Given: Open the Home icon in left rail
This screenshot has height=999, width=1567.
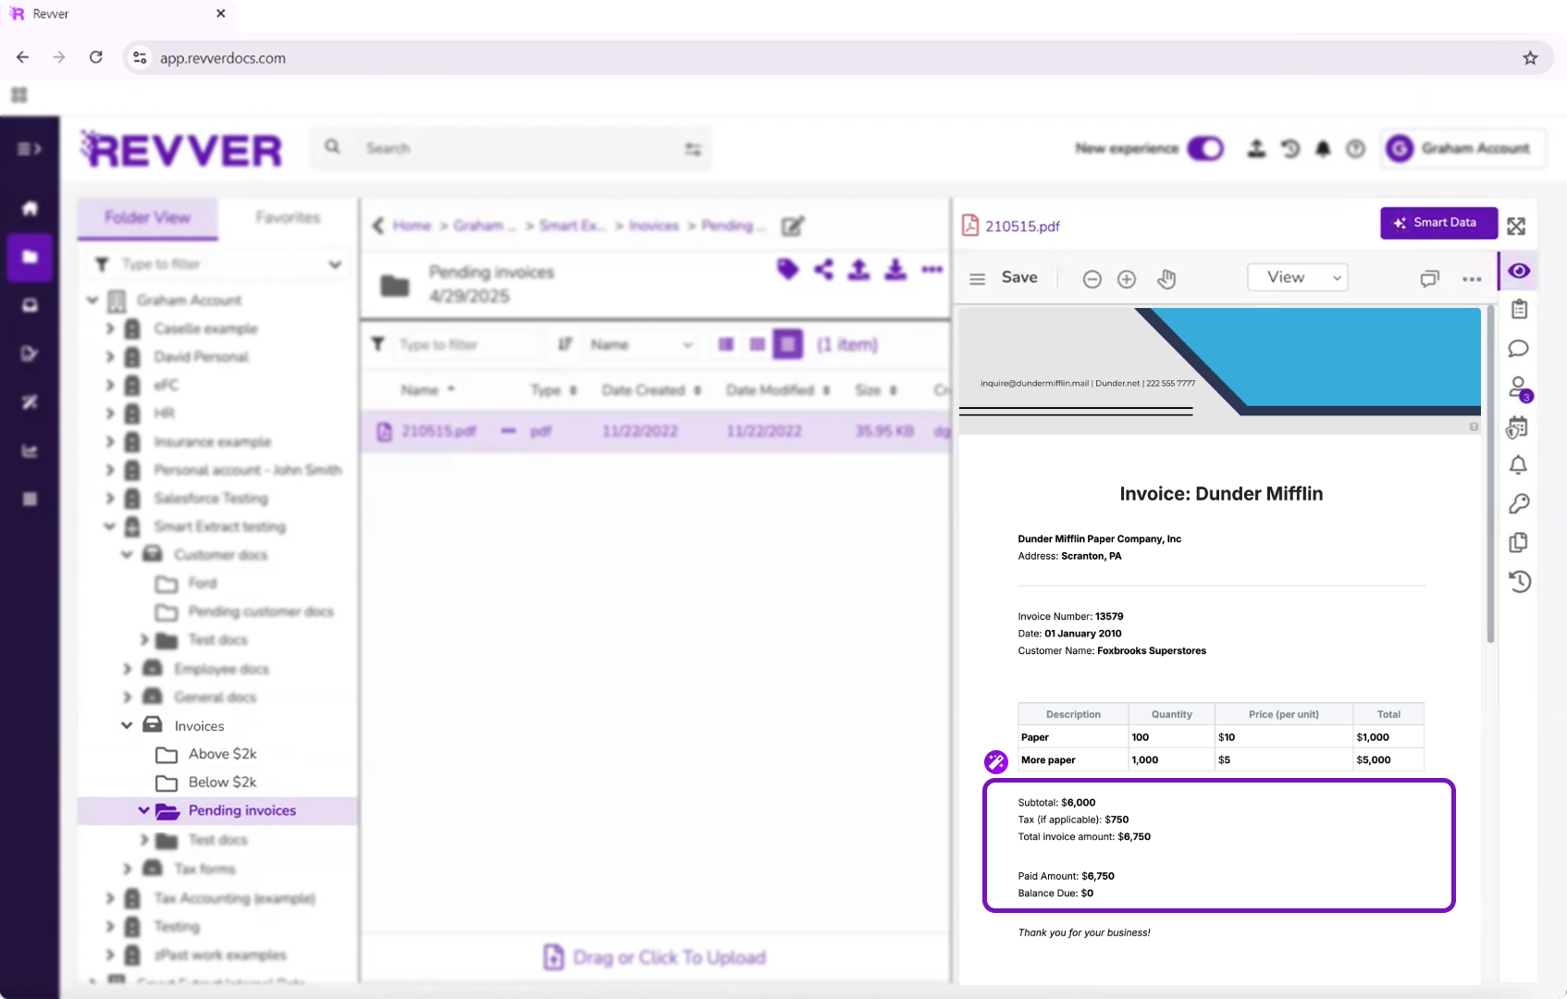Looking at the screenshot, I should [x=30, y=208].
